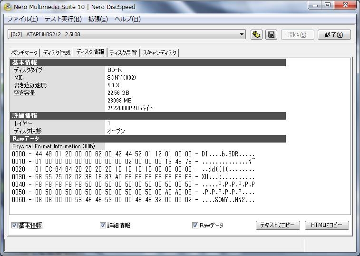The width and height of the screenshot is (360, 256).
Task: Uncheck the 基本情報 checkbox
Action: point(14,225)
